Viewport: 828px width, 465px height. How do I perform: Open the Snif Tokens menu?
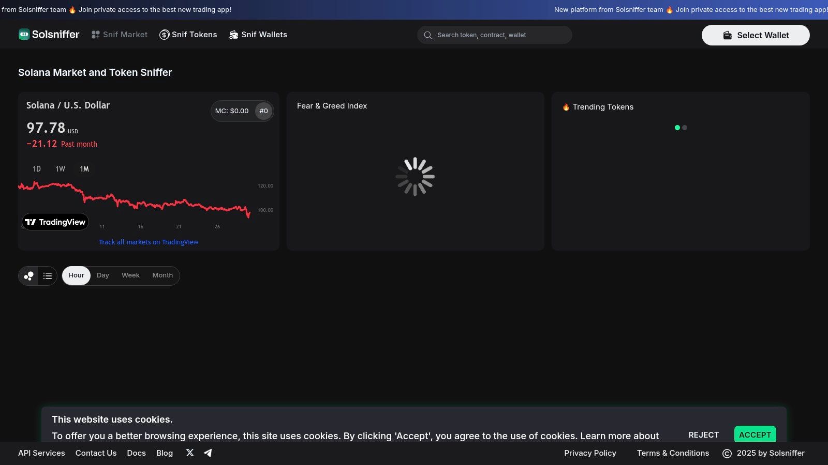188,35
